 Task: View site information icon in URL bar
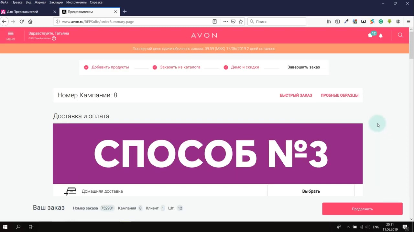click(58, 22)
